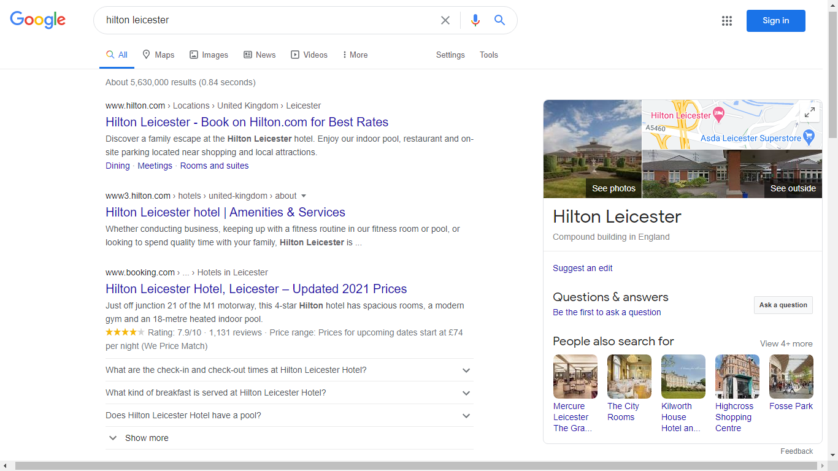This screenshot has height=471, width=838.
Task: Expand check-in and check-out times question
Action: (x=289, y=370)
